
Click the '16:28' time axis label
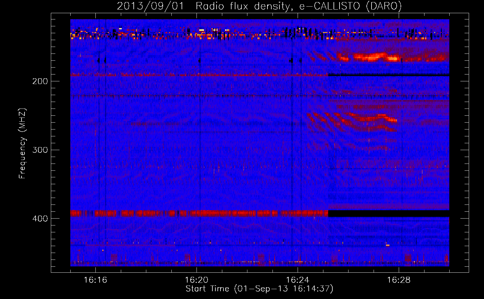tap(399, 280)
